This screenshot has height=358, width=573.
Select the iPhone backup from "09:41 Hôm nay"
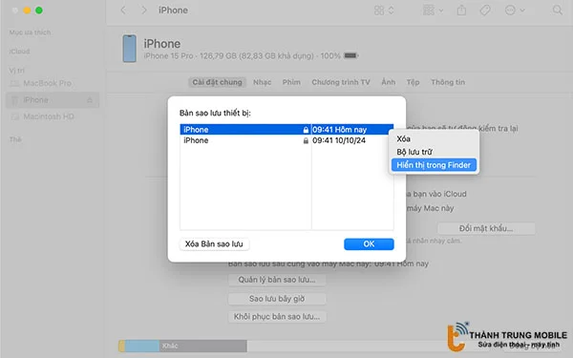click(286, 129)
